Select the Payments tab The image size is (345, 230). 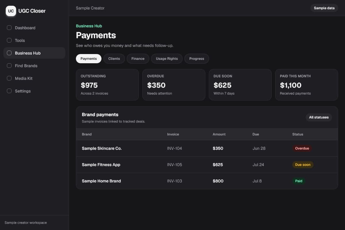89,59
